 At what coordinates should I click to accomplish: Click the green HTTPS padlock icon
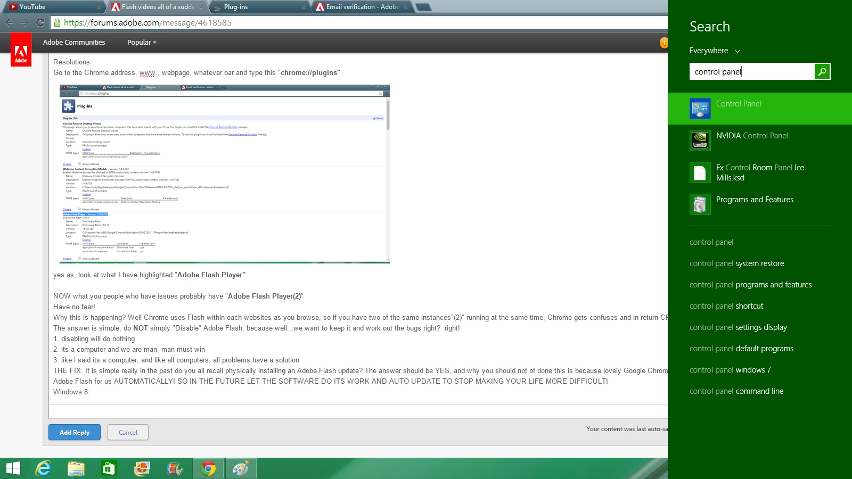(x=58, y=23)
